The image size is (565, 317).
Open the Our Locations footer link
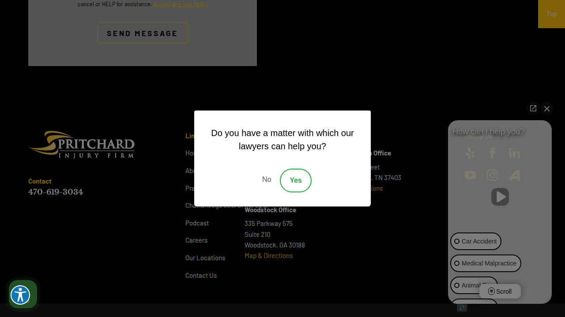205,258
